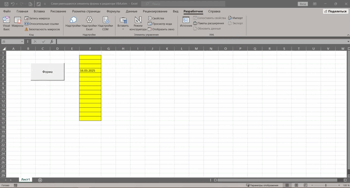
Task: Select row 10 header
Action: coord(3,92)
